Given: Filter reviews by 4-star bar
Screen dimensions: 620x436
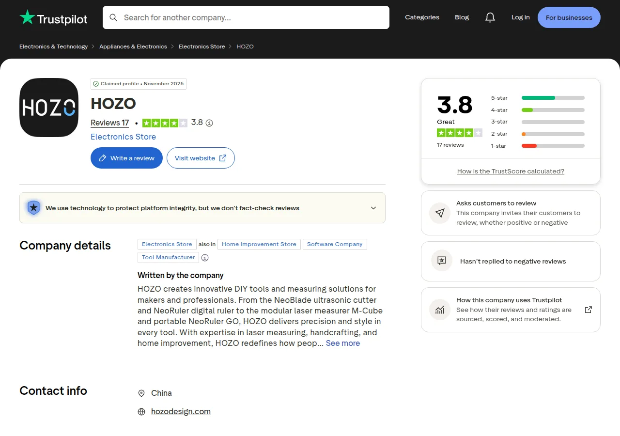Looking at the screenshot, I should pyautogui.click(x=538, y=110).
